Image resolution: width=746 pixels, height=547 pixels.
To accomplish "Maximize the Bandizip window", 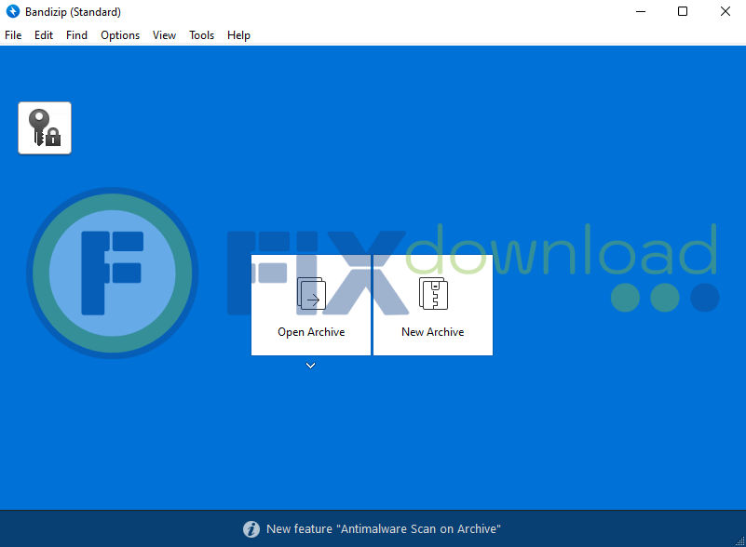I will click(683, 12).
